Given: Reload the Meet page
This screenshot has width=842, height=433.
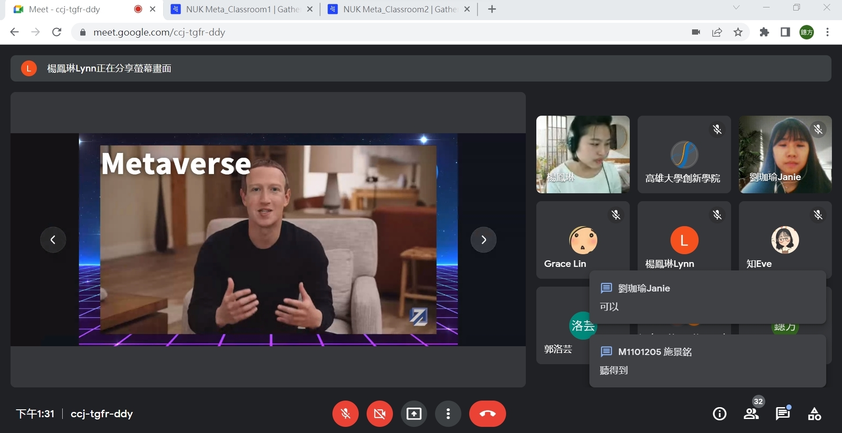Looking at the screenshot, I should (57, 32).
